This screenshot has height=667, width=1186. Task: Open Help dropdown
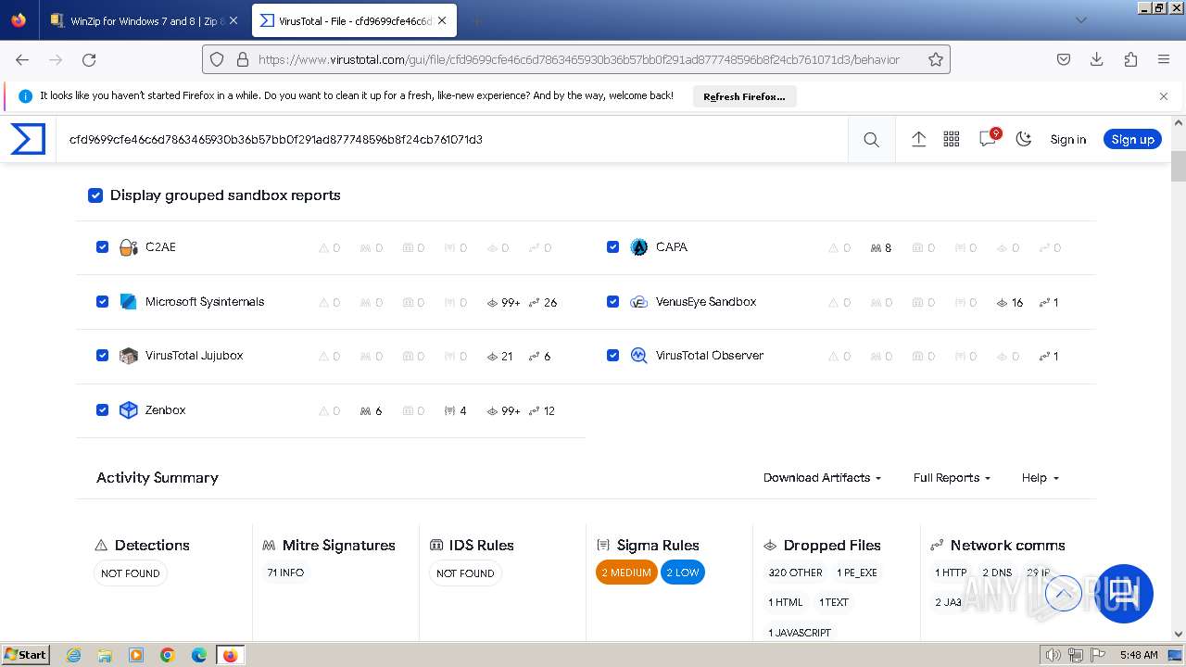point(1040,478)
